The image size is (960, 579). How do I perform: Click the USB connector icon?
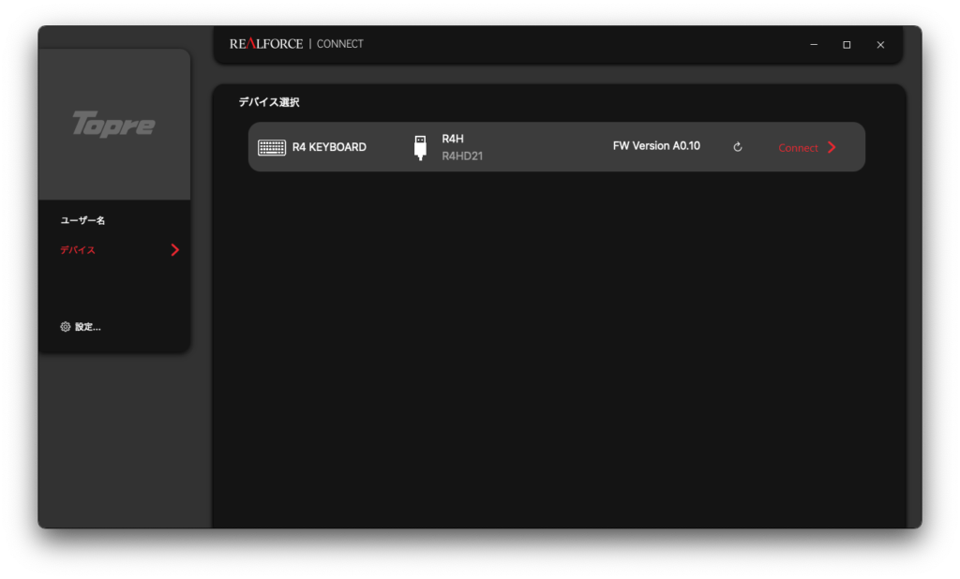tap(420, 147)
